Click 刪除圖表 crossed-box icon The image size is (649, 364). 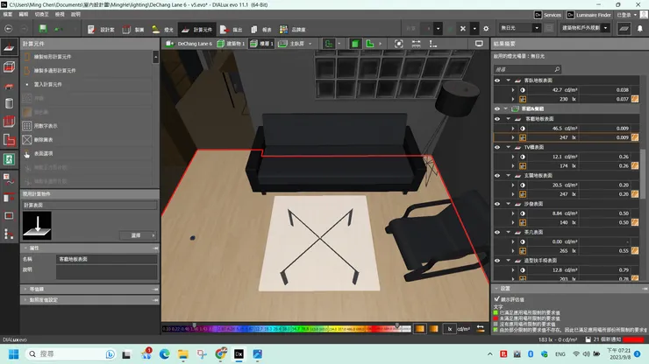[x=26, y=139]
